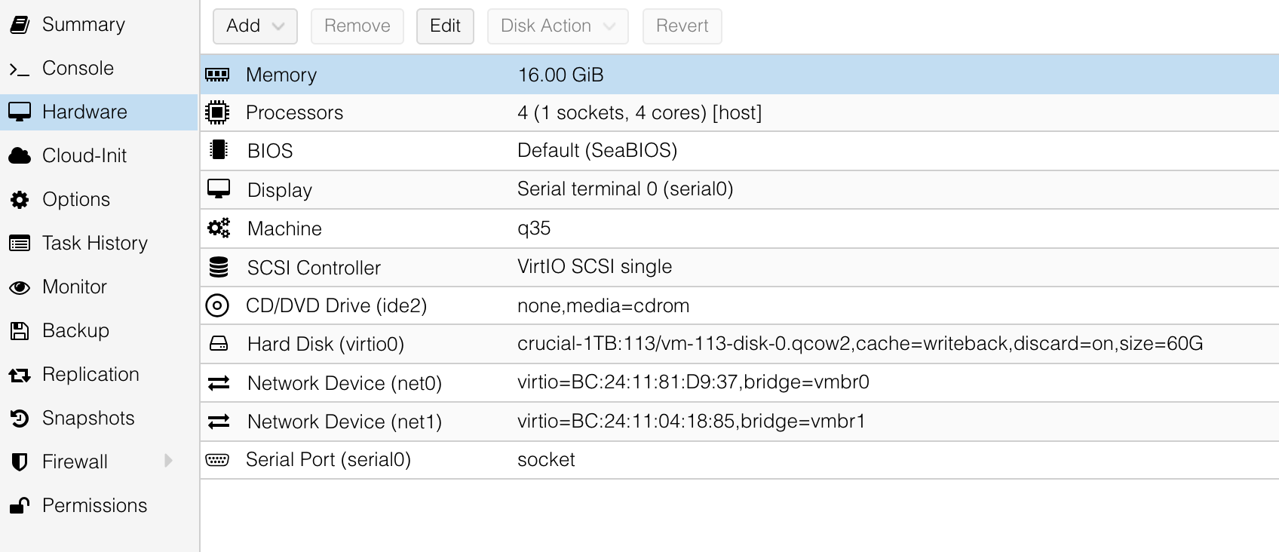Expand the Firewall submenu arrow
This screenshot has width=1279, height=552.
click(x=168, y=461)
